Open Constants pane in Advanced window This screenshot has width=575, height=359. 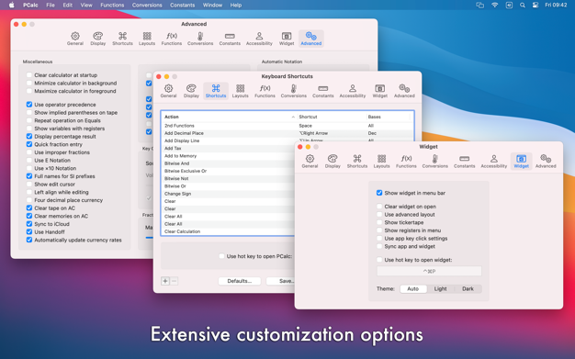point(230,39)
